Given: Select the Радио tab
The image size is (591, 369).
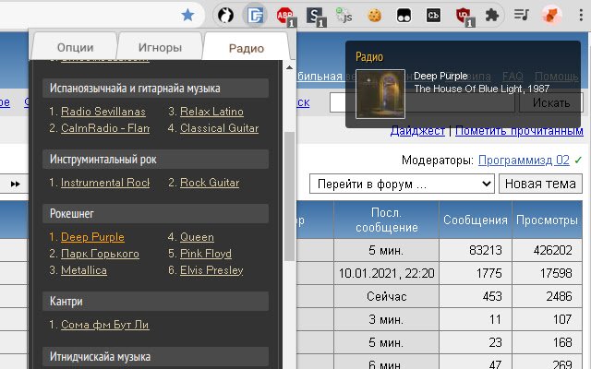Looking at the screenshot, I should [x=247, y=48].
